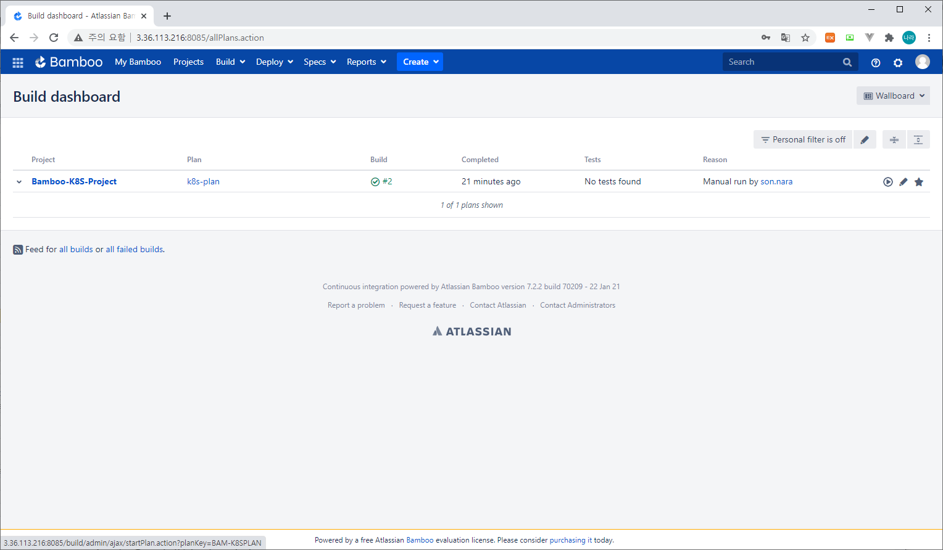Click the green extension icon
Viewport: 943px width, 550px height.
pos(850,38)
